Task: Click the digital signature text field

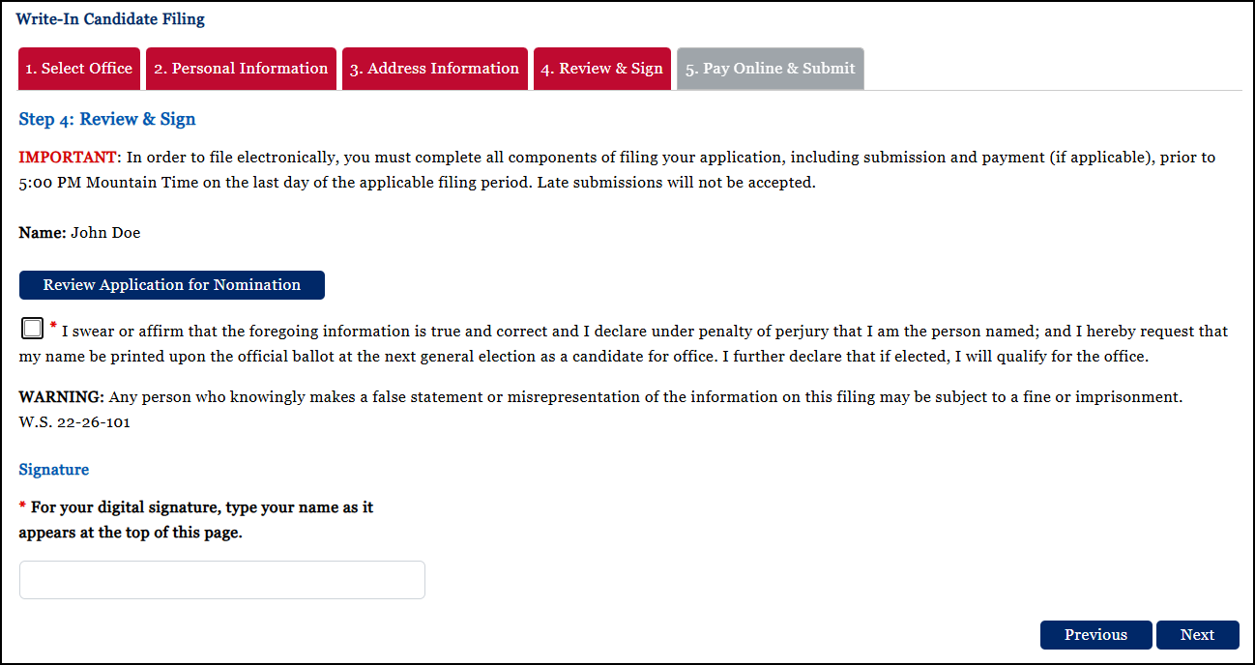Action: (222, 580)
